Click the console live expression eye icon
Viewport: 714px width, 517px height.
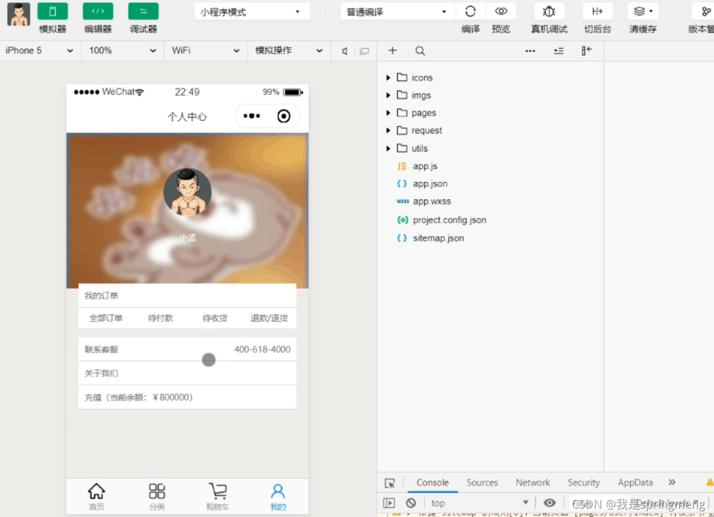tap(549, 502)
